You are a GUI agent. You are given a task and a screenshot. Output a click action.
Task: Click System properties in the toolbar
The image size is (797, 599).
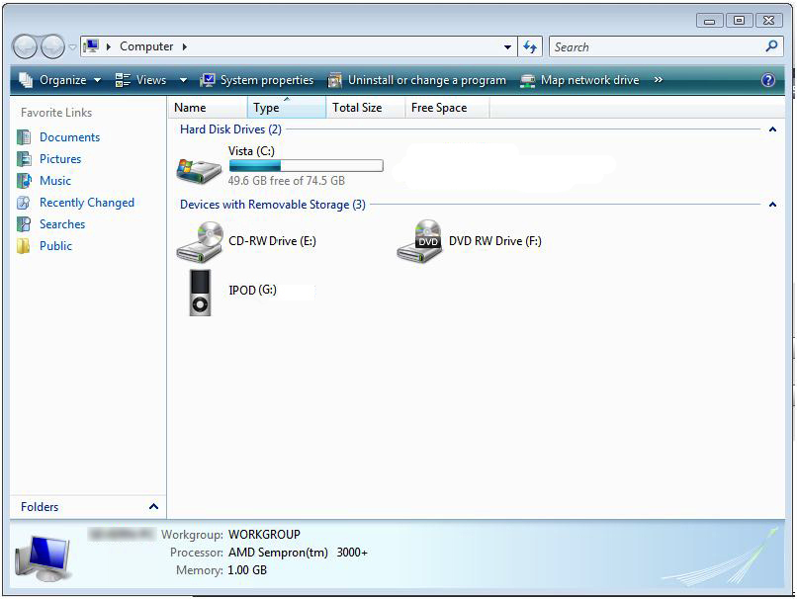coord(257,80)
